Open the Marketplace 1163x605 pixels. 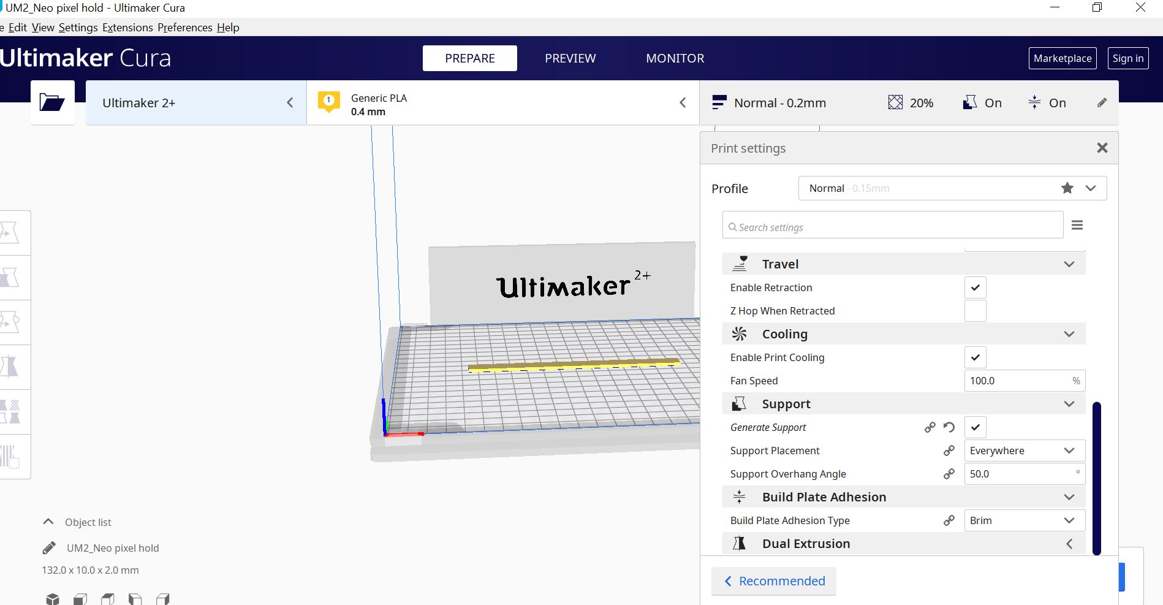(x=1063, y=58)
